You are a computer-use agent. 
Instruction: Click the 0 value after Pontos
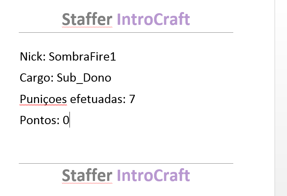point(66,120)
